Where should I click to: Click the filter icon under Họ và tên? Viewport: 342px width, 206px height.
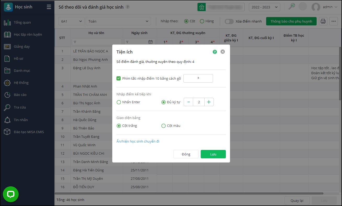point(75,42)
